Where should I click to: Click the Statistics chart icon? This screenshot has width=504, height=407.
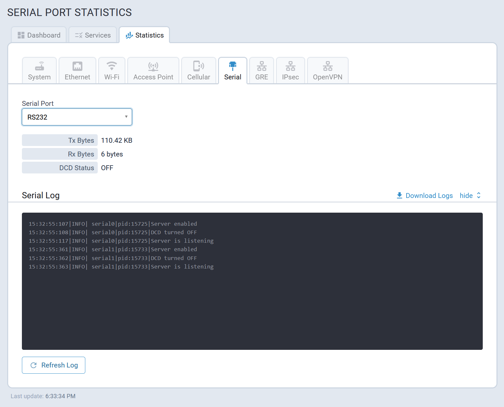point(129,35)
